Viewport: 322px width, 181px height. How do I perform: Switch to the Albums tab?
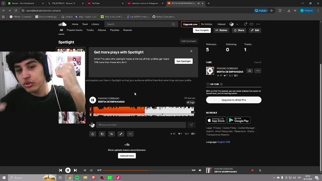(102, 30)
